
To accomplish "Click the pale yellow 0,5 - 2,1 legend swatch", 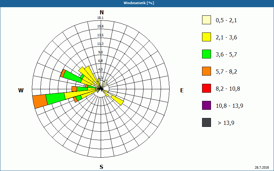I will [207, 20].
